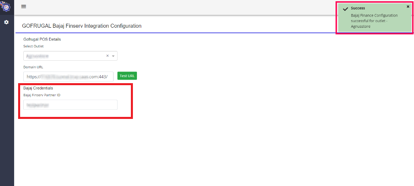Image resolution: width=414 pixels, height=186 pixels.
Task: Click the 'Gofrugal POS Details' heading
Action: click(42, 39)
